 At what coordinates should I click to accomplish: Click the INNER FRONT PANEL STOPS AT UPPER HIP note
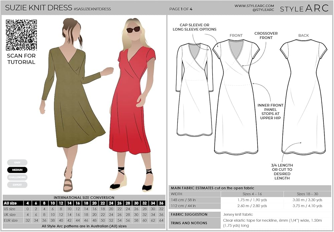[x=270, y=112]
